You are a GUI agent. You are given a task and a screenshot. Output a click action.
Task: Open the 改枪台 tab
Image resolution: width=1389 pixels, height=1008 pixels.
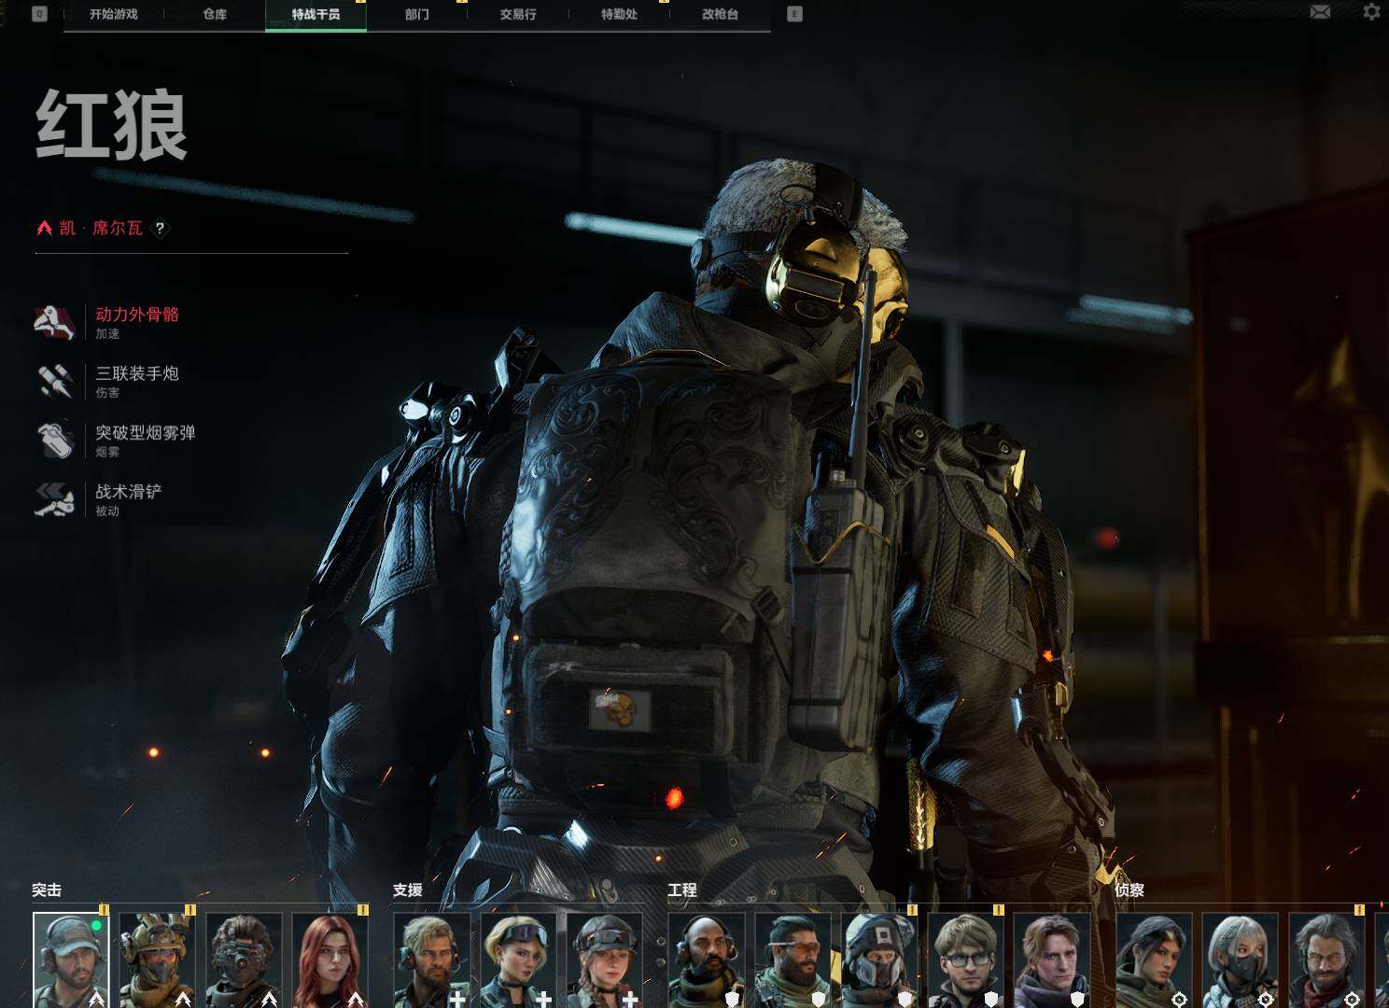point(721,15)
